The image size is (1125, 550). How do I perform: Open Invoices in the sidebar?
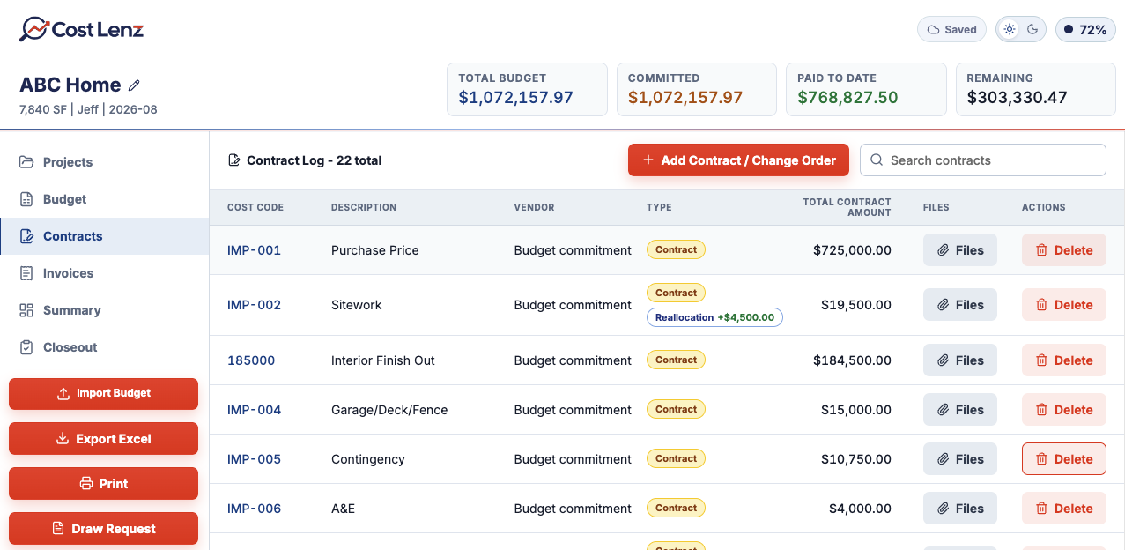click(x=104, y=273)
